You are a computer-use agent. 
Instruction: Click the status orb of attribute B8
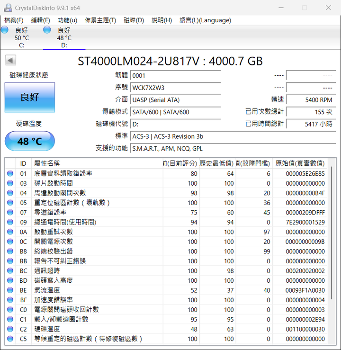click(x=10, y=251)
